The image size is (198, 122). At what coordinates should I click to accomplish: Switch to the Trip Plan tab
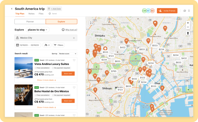pos(20,14)
